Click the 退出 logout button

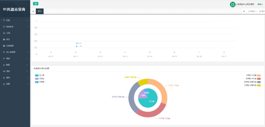[262, 11]
